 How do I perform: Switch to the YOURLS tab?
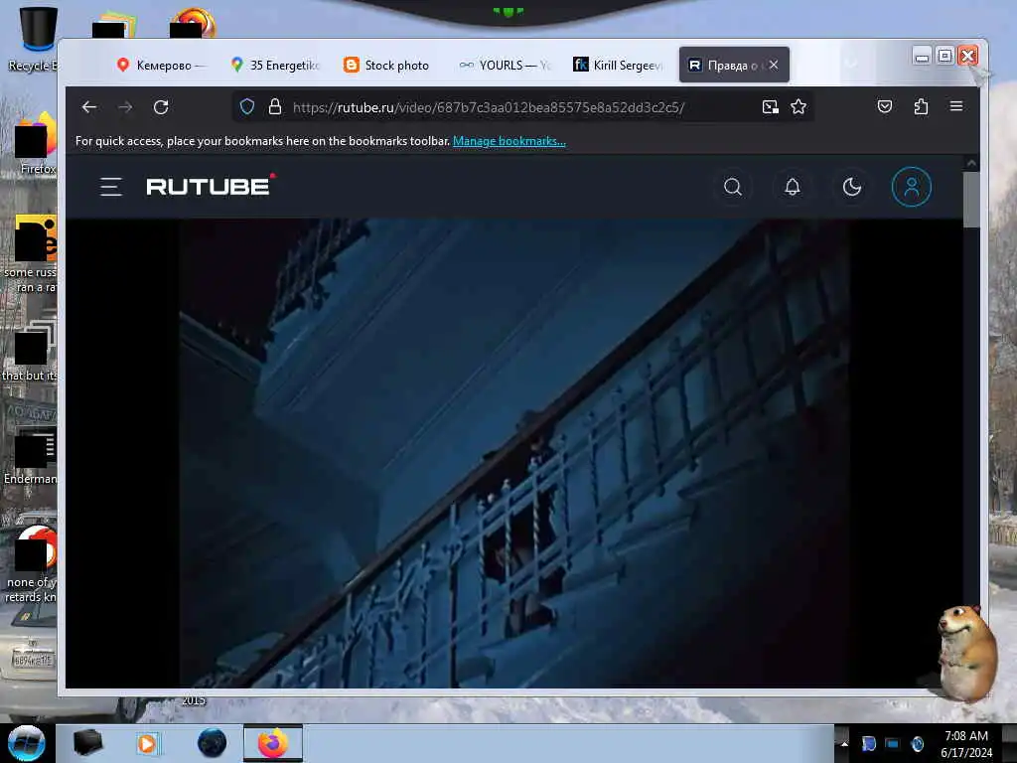point(504,65)
